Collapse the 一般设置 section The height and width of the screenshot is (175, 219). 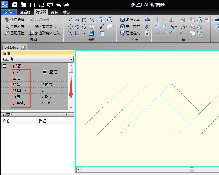point(4,66)
